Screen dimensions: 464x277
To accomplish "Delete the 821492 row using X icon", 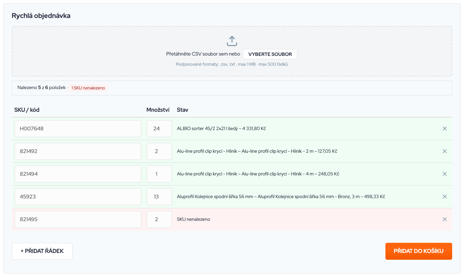I will (445, 151).
